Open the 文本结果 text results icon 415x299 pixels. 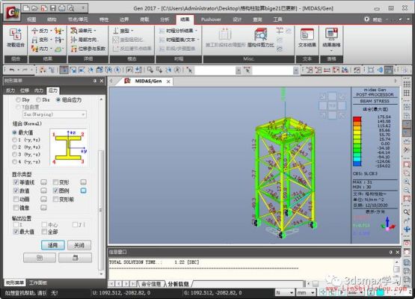click(x=307, y=38)
